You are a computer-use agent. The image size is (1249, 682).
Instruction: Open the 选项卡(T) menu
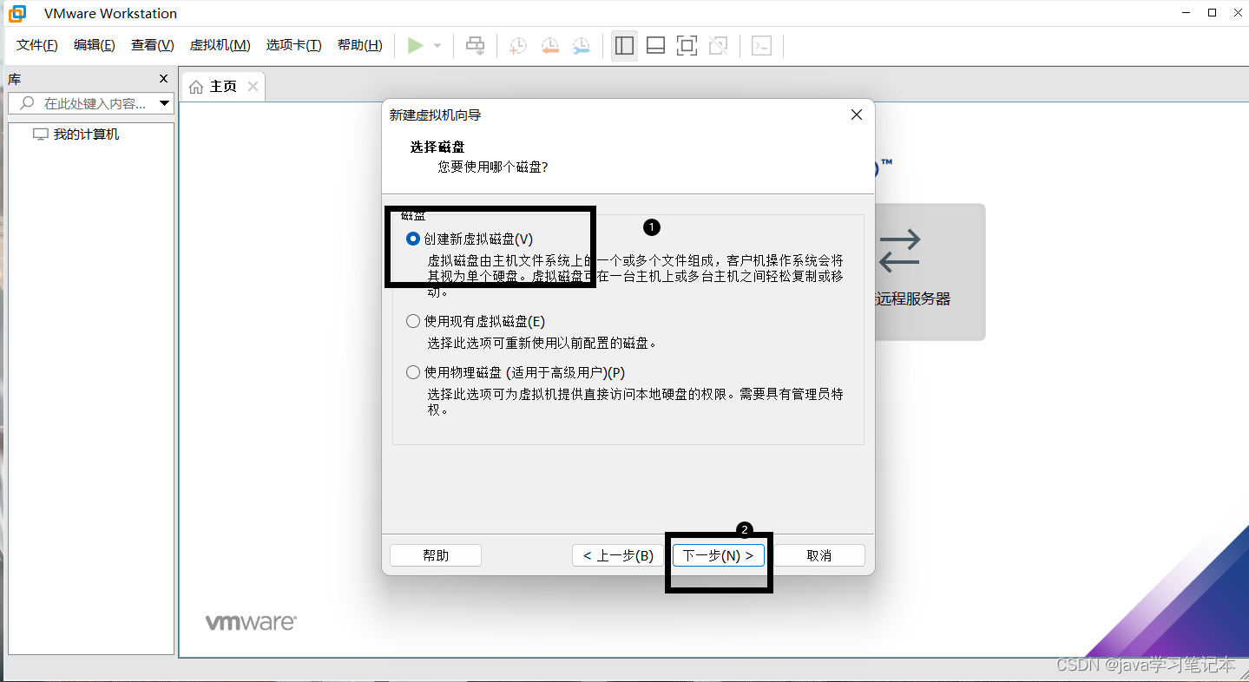pos(294,45)
